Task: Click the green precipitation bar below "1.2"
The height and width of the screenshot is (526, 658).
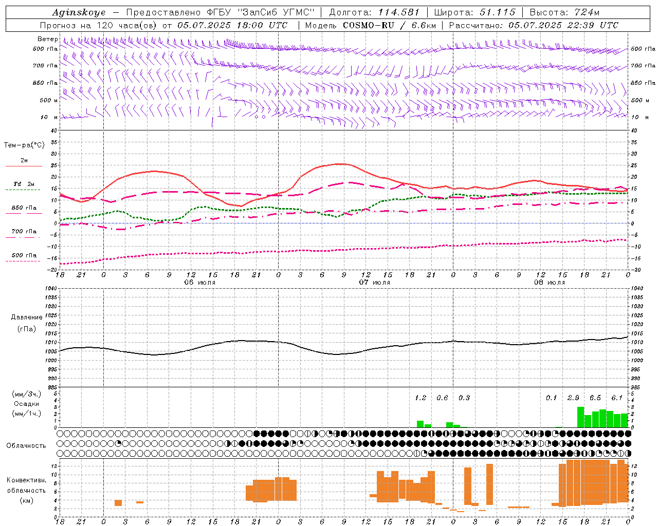Action: pos(420,424)
